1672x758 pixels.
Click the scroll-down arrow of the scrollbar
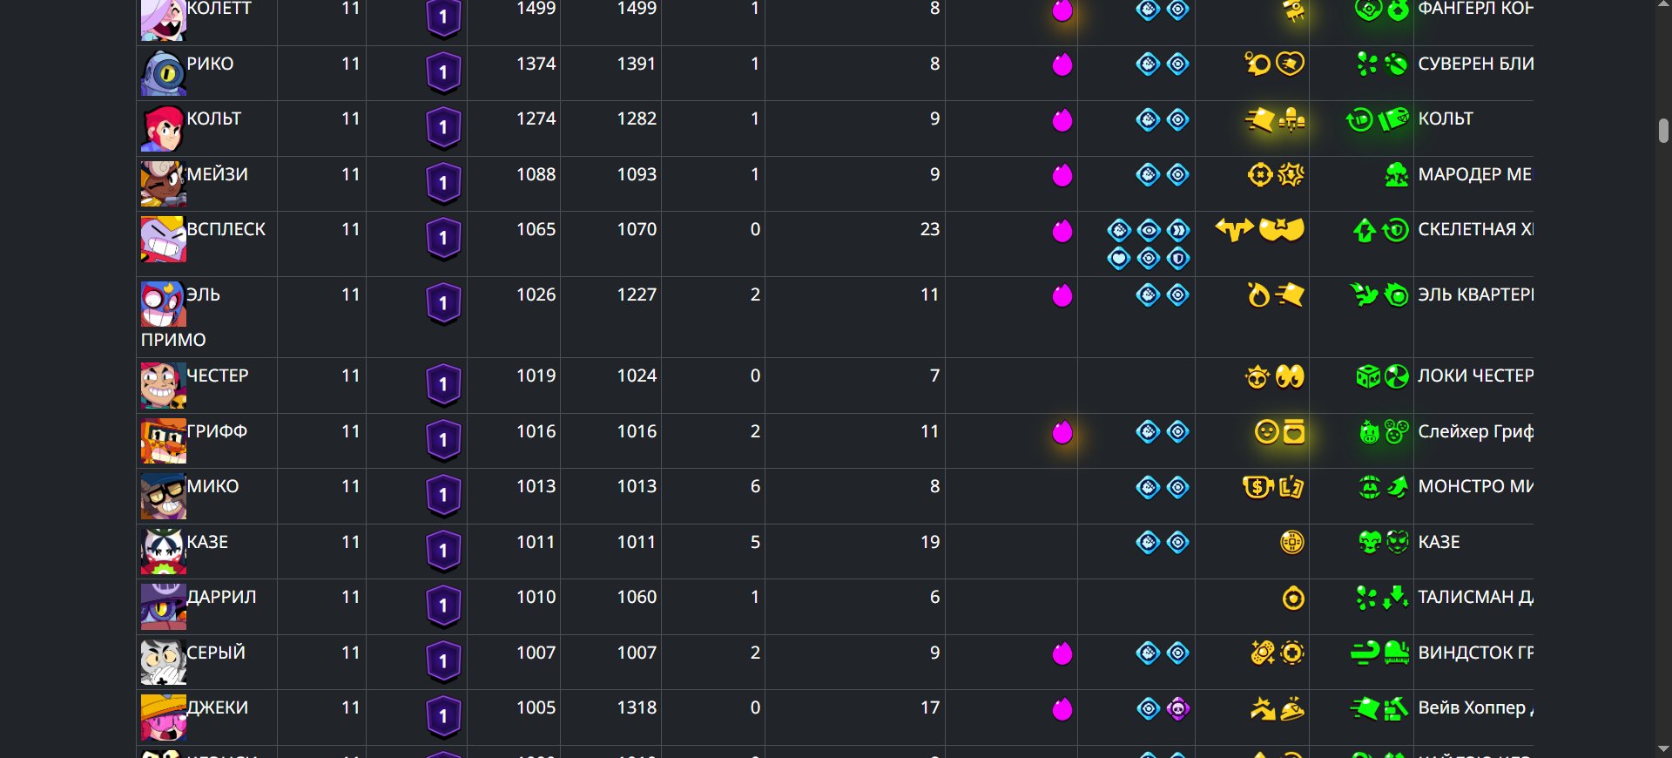(x=1663, y=749)
